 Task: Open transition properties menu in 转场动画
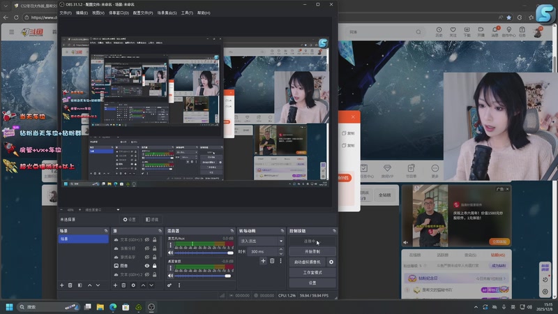click(x=280, y=261)
